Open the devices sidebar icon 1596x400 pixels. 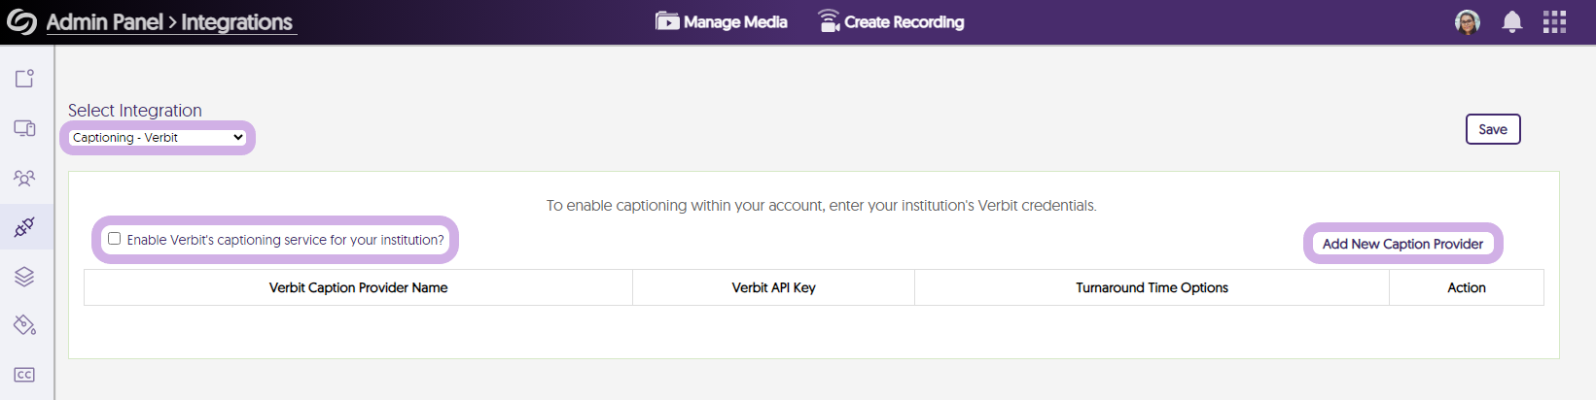point(24,128)
